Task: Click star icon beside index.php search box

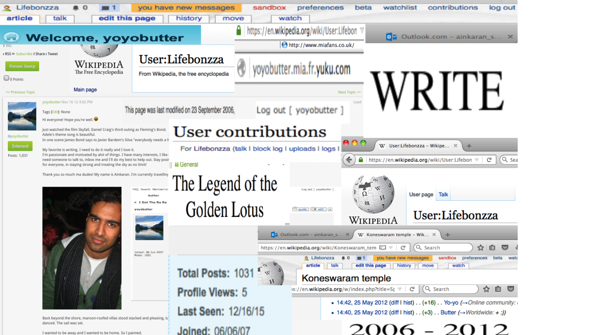Action: (486, 289)
